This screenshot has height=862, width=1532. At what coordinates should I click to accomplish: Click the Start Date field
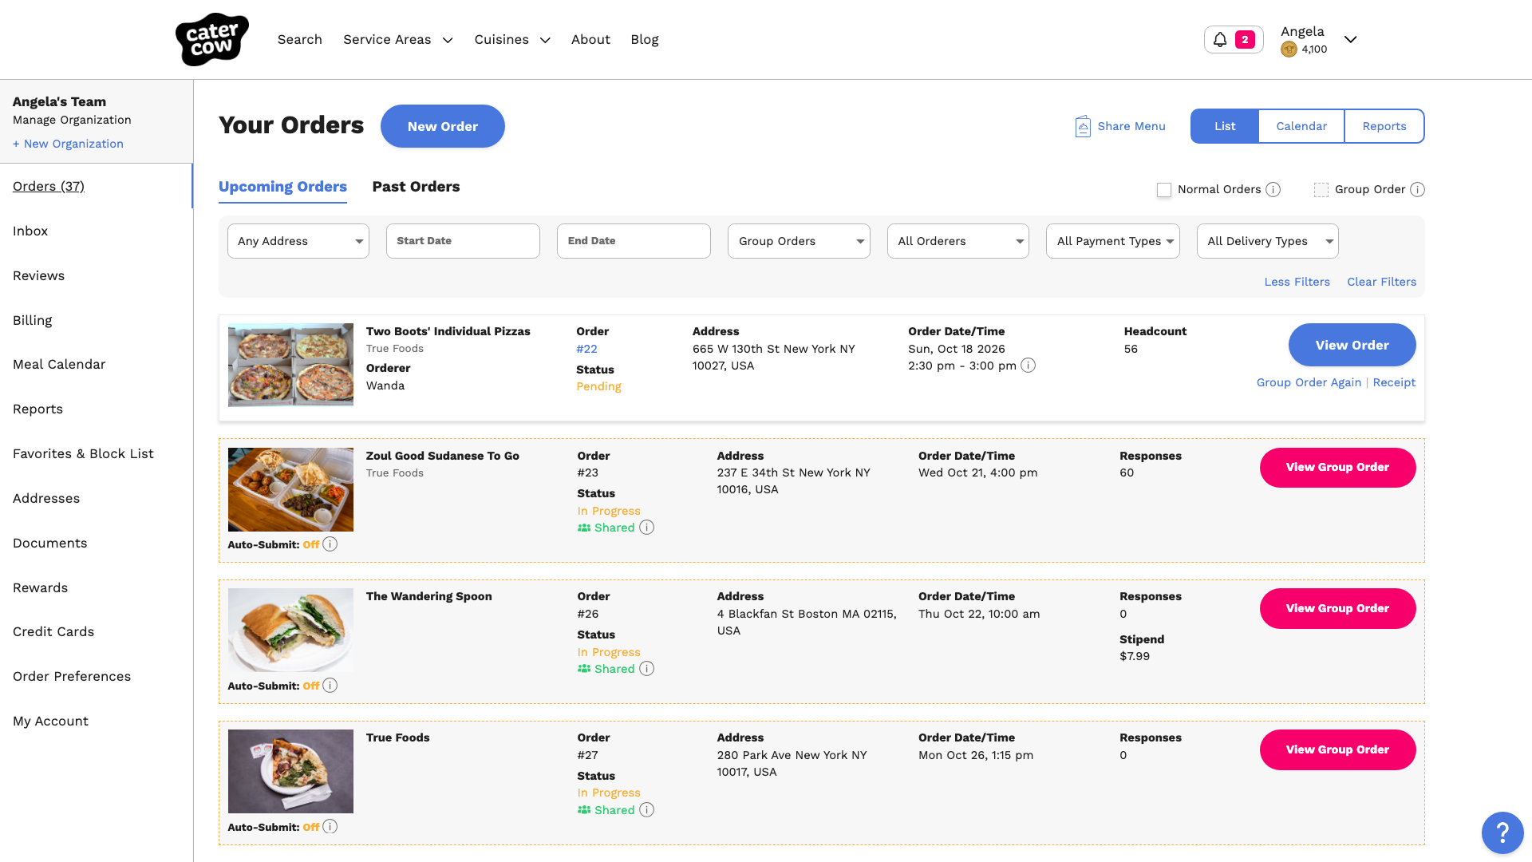[x=463, y=241]
